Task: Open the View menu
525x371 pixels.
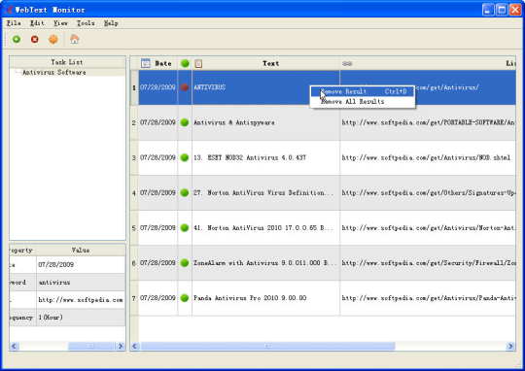Action: 60,23
